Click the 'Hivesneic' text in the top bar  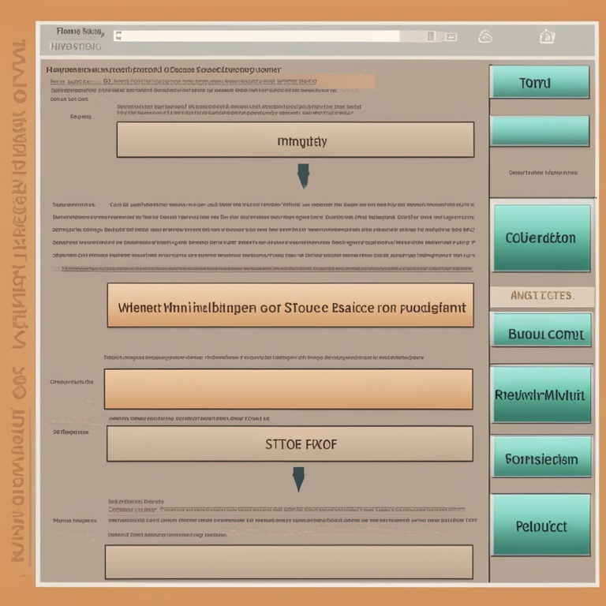pyautogui.click(x=76, y=47)
